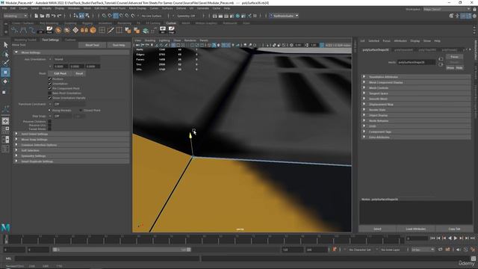Viewport: 478px width, 269px height.
Task: Open the Mesh Tools menu
Action: (118, 8)
